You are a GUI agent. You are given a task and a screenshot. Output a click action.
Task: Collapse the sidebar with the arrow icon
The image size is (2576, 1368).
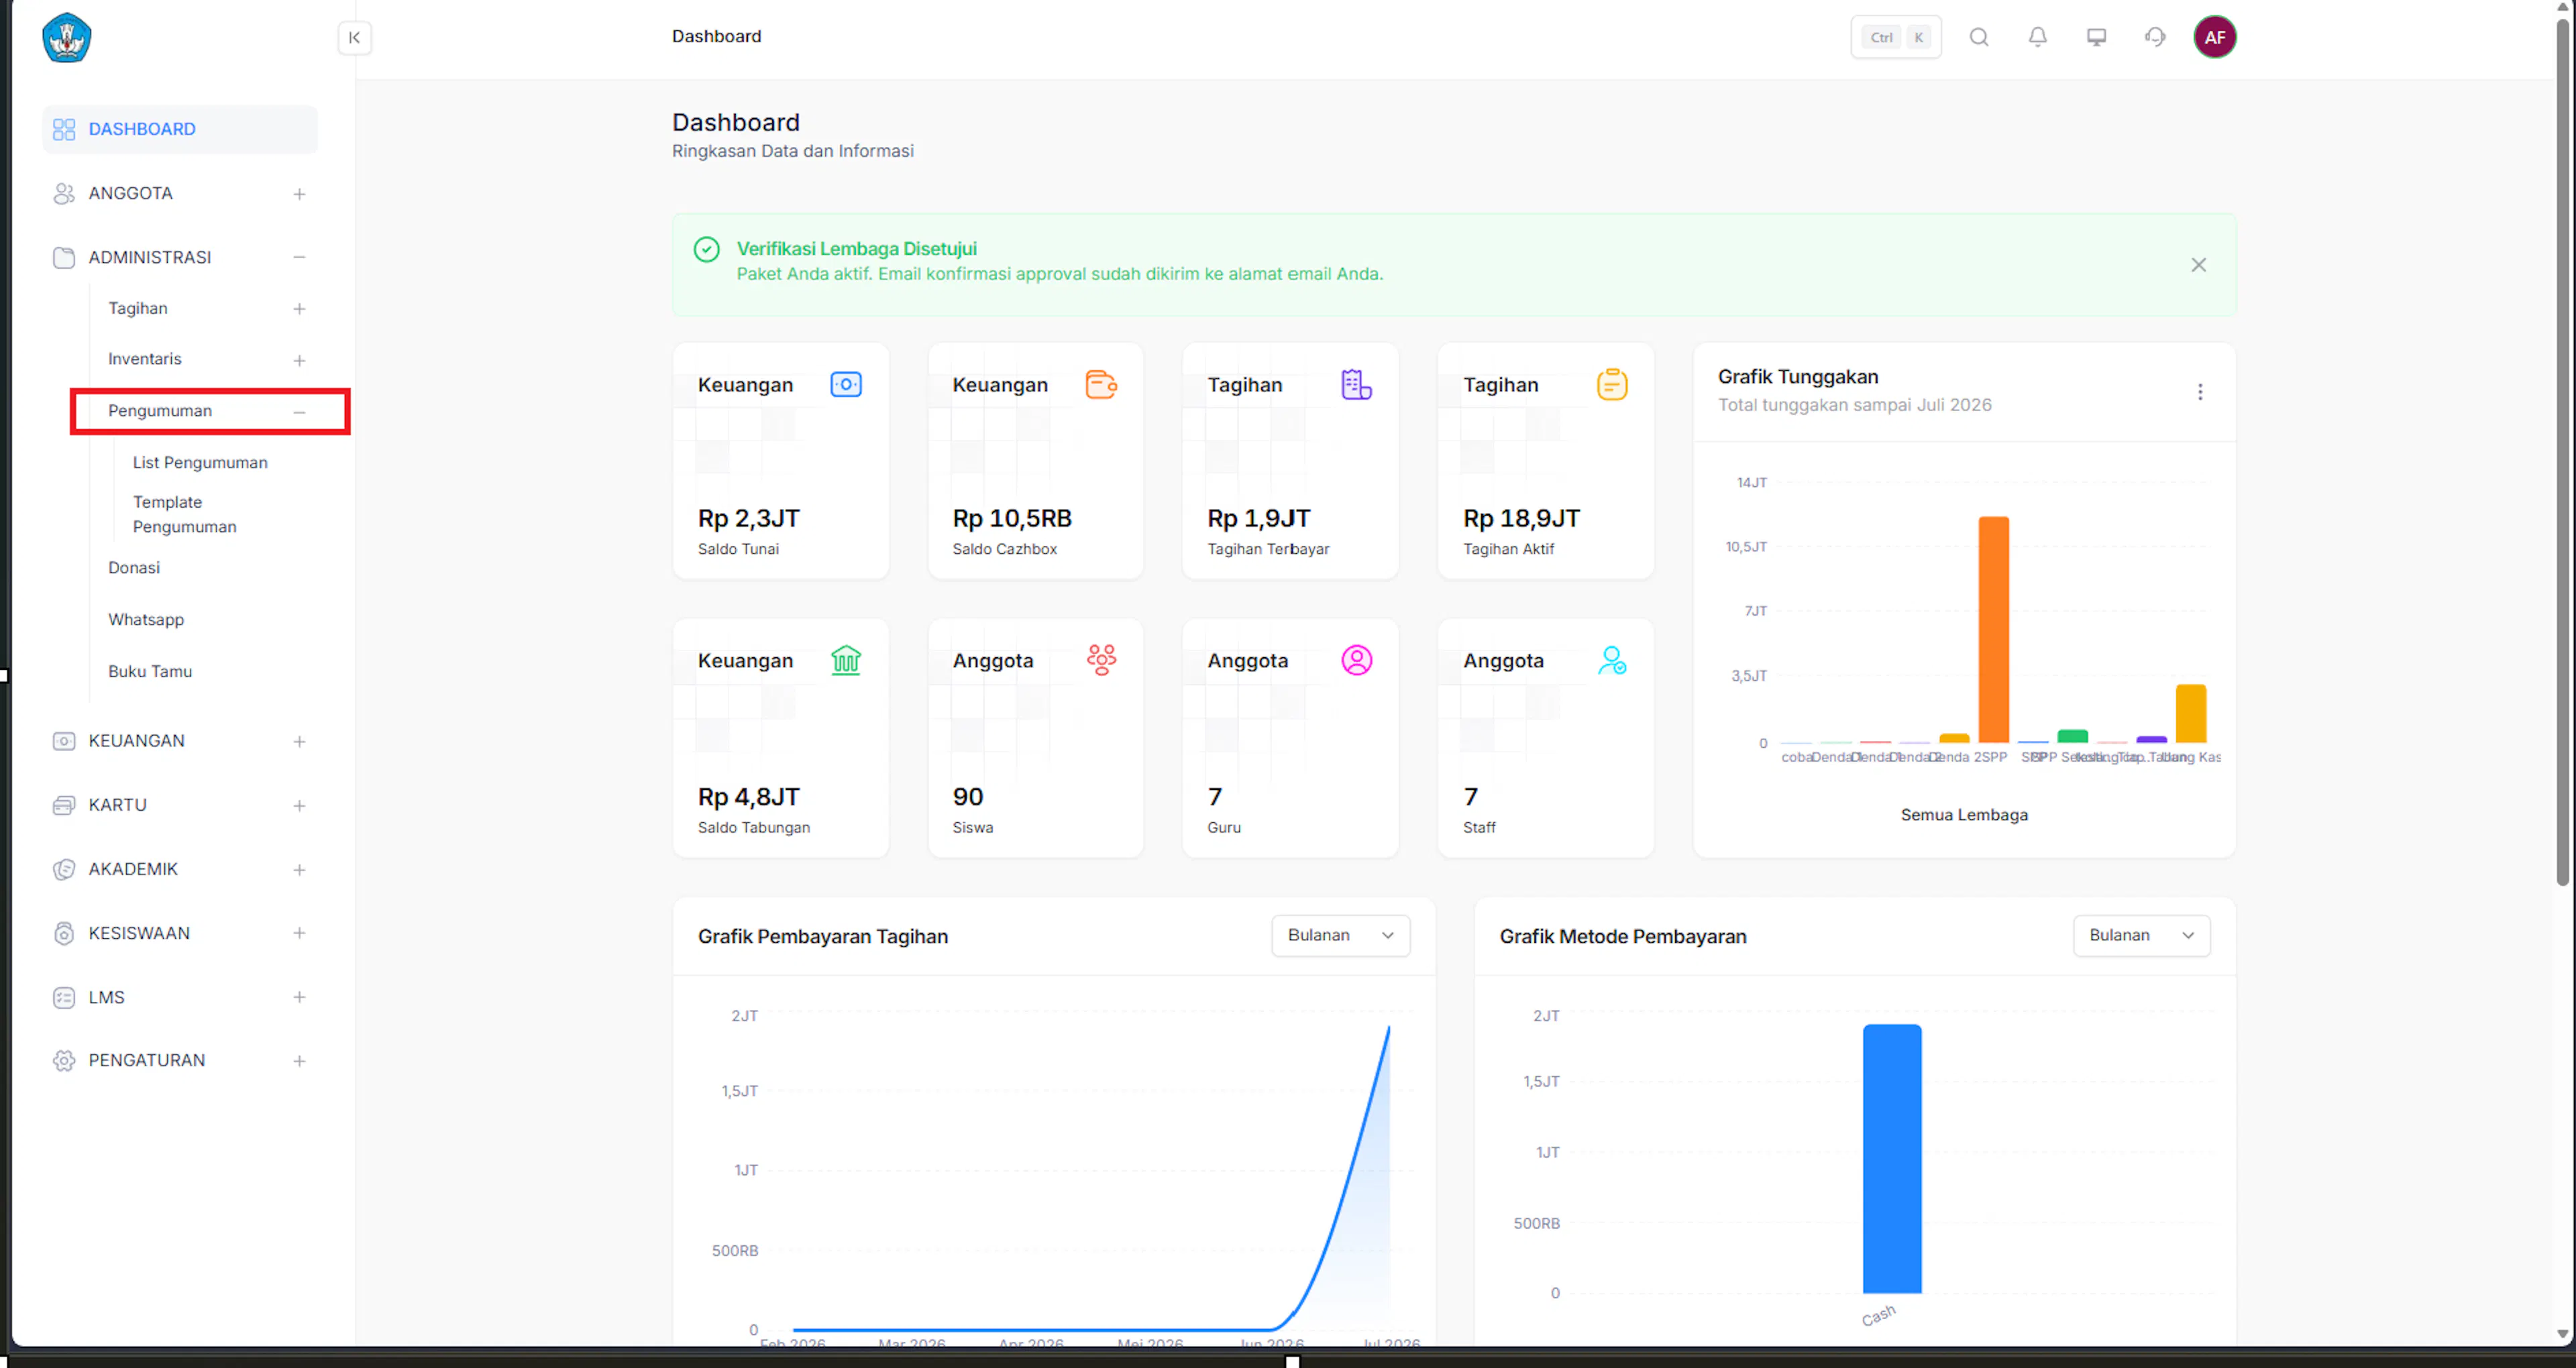(x=354, y=38)
